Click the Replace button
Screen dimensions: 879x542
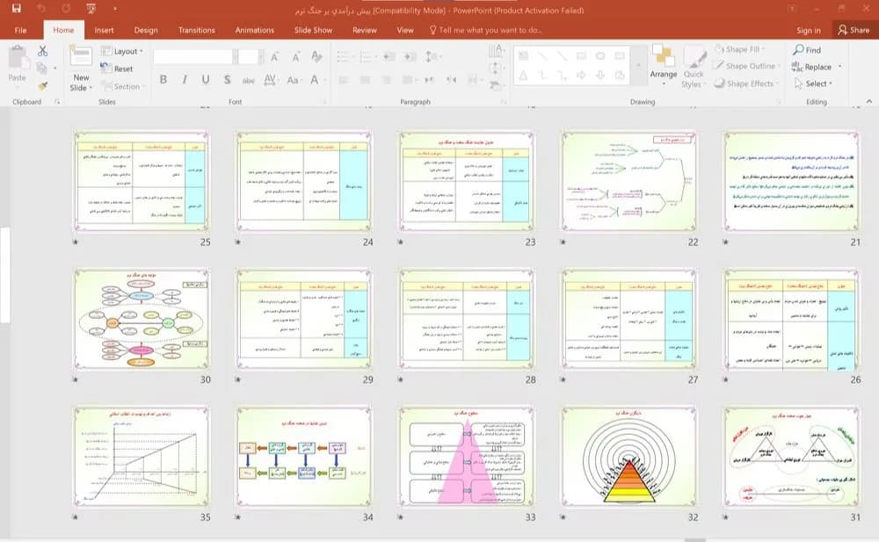(811, 67)
